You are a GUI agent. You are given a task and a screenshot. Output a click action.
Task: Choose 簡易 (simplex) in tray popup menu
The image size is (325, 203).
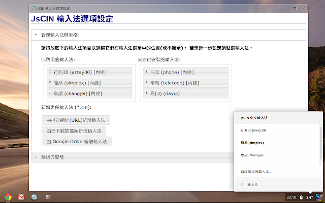click(277, 143)
